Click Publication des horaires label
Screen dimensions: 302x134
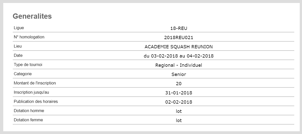(x=36, y=101)
